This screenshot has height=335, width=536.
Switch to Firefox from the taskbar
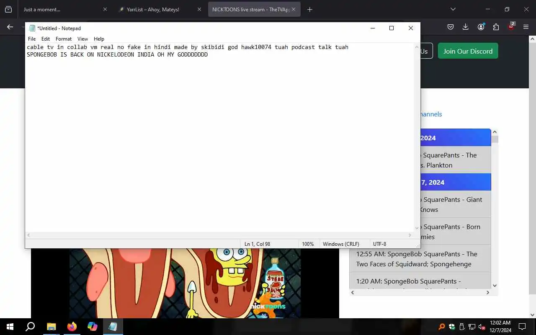tap(72, 327)
